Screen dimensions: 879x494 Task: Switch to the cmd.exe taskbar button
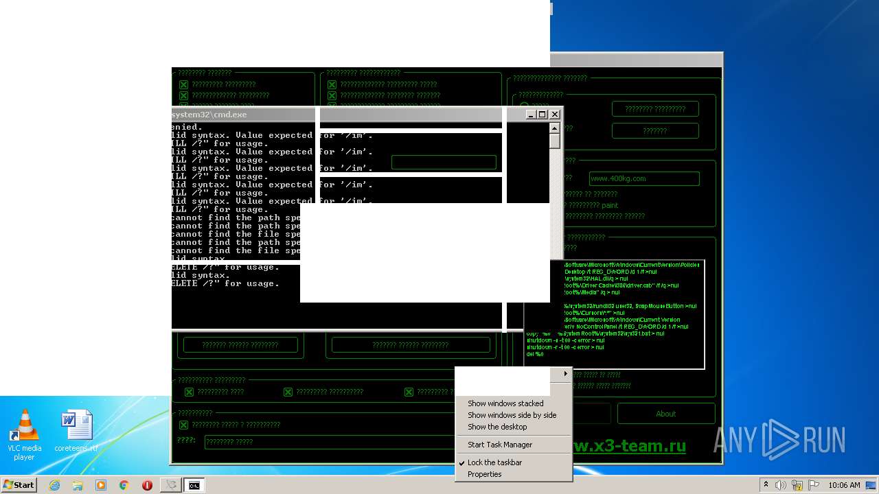click(x=194, y=485)
